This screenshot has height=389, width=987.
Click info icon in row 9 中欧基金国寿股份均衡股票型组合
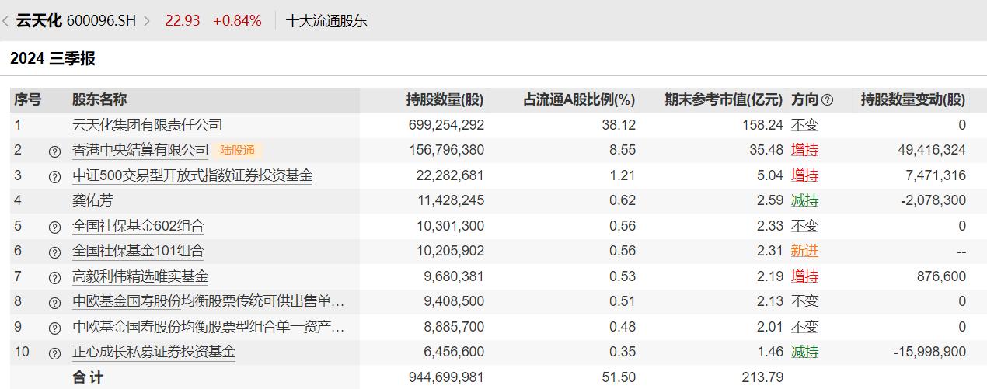[54, 328]
